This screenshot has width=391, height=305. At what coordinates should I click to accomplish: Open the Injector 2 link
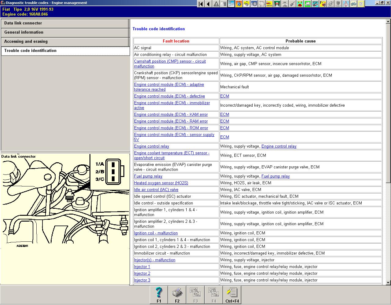click(x=142, y=273)
